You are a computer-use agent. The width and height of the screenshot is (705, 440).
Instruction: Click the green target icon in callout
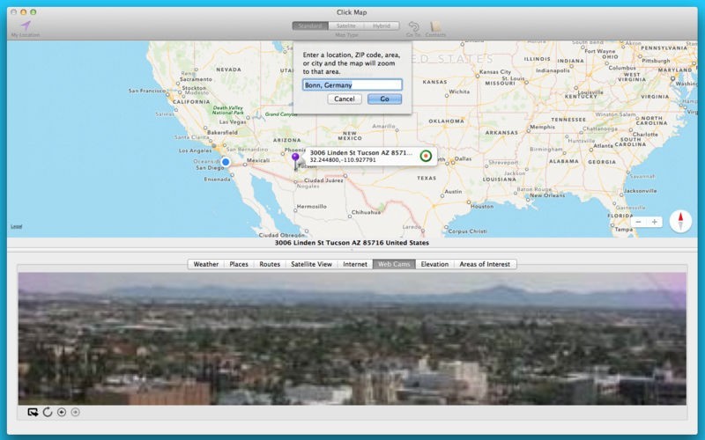426,156
